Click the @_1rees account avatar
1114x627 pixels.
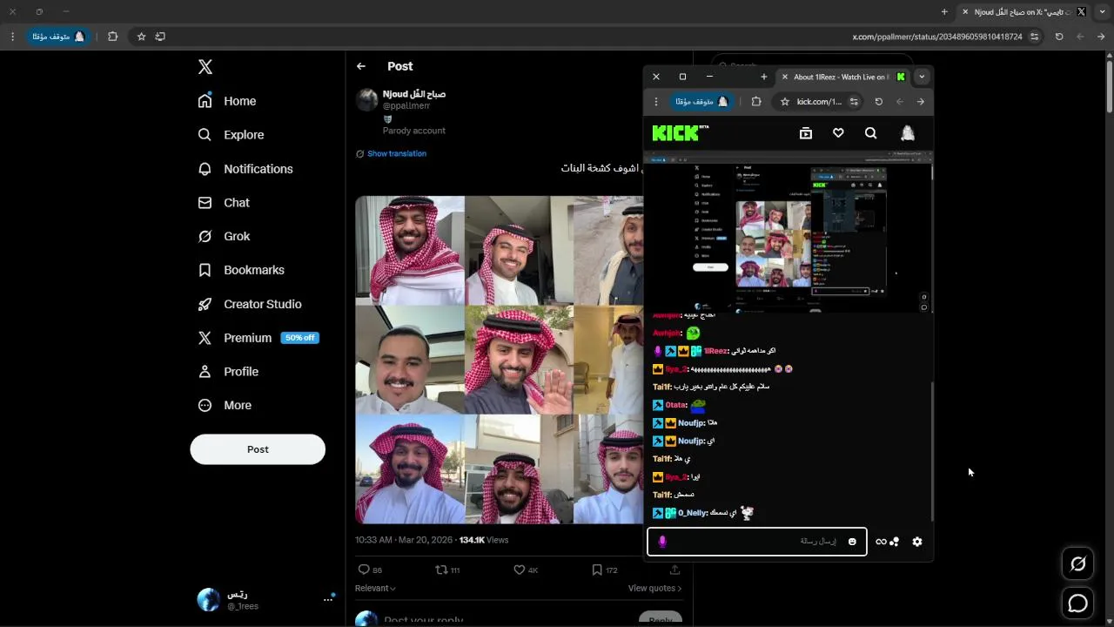209,599
